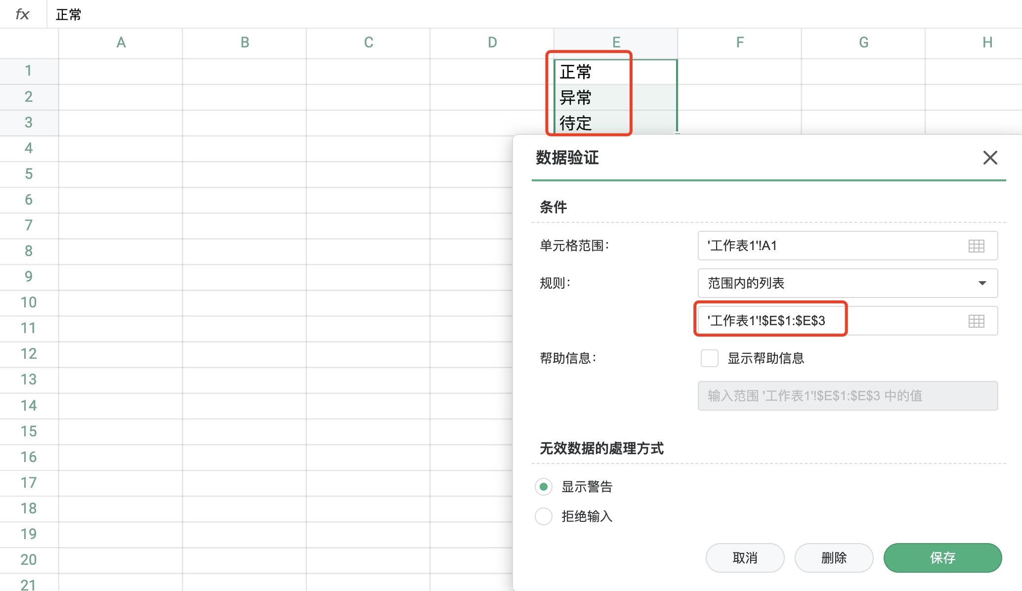Close the 数据验证 panel with the X
The height and width of the screenshot is (591, 1022).
990,158
